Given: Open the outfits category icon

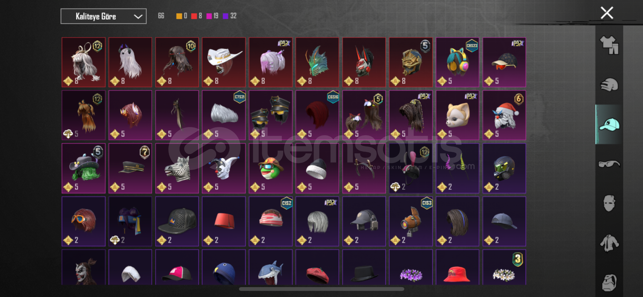Looking at the screenshot, I should [x=609, y=45].
